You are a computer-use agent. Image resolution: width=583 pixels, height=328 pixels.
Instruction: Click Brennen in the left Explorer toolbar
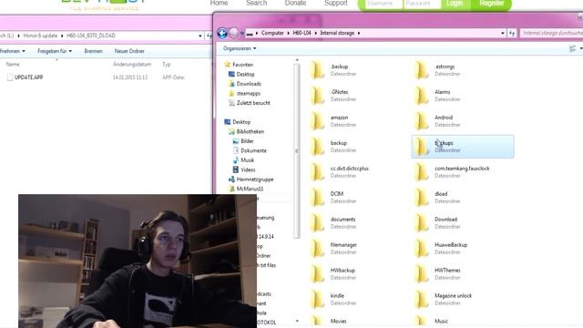tap(93, 51)
